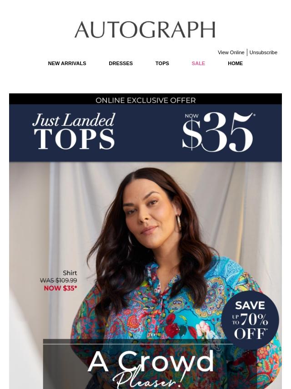Open the NEW ARRIVALS menu item
Image resolution: width=291 pixels, height=389 pixels.
click(67, 63)
